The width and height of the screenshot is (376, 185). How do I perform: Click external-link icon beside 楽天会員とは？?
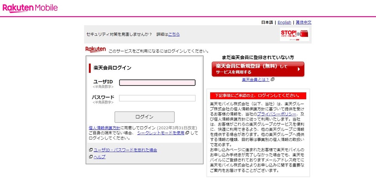[x=273, y=80]
